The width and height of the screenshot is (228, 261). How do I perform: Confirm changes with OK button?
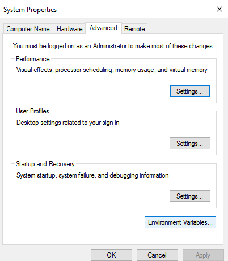[111, 255]
